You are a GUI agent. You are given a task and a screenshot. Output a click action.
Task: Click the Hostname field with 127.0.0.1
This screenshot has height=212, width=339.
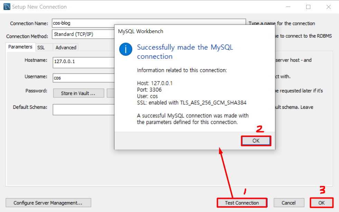click(84, 62)
